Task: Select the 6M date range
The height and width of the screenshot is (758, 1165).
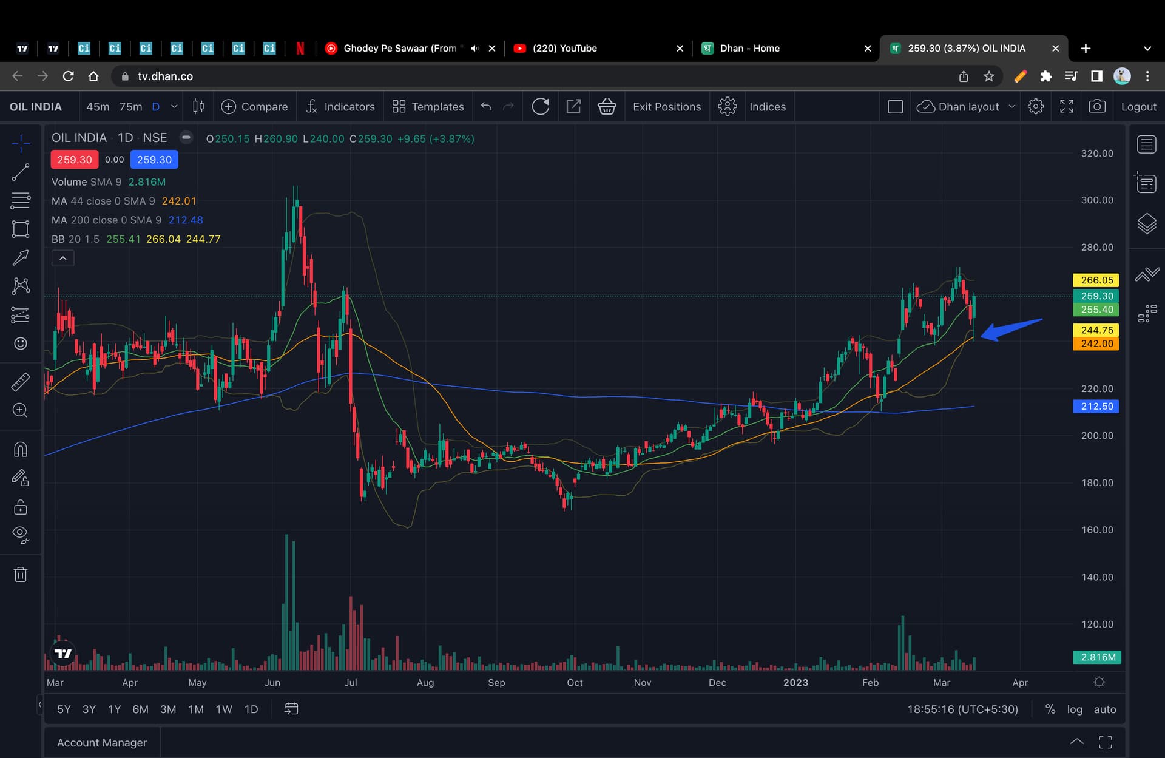Action: click(140, 709)
